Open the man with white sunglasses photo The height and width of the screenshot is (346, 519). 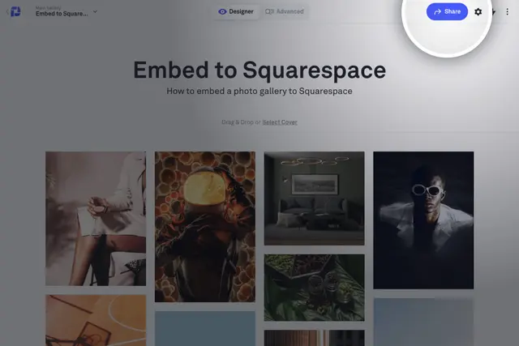[x=423, y=220]
